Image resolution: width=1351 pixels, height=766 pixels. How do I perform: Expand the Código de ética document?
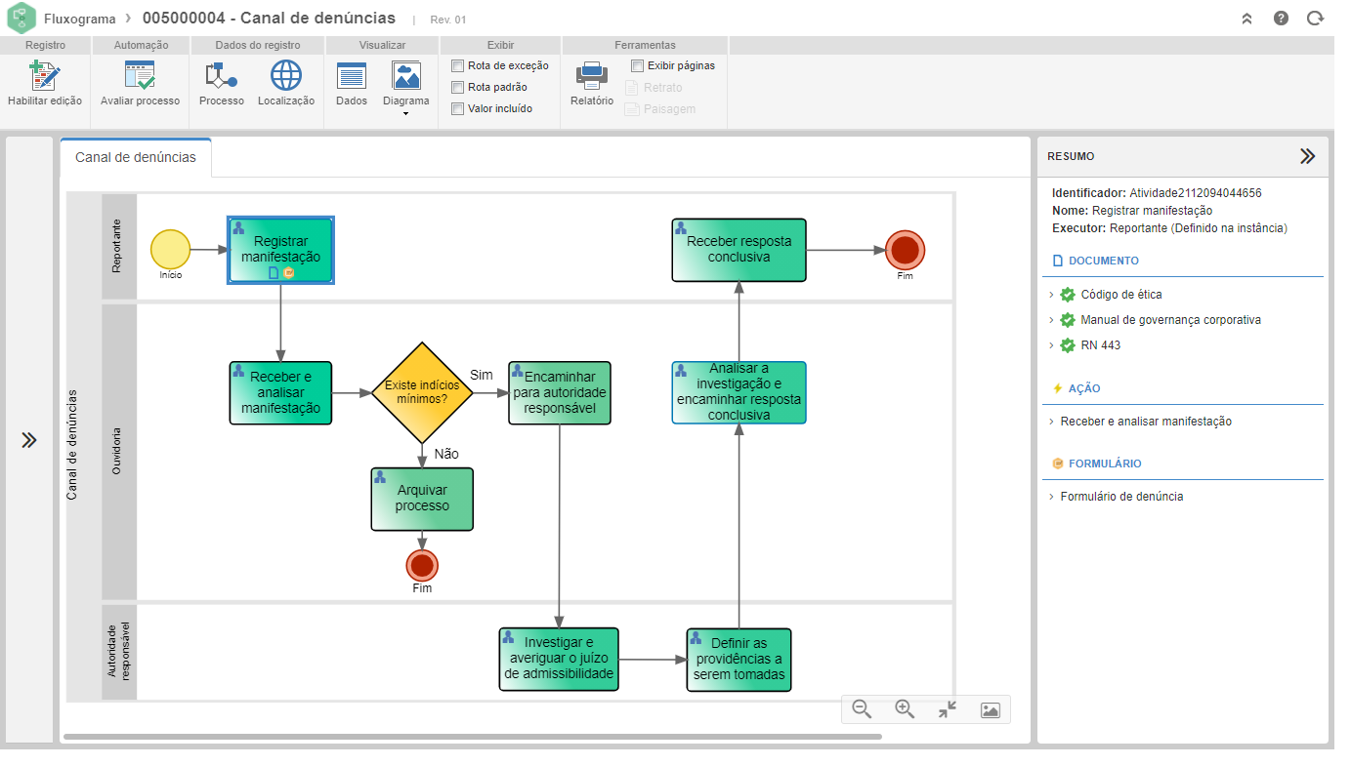pos(1051,295)
